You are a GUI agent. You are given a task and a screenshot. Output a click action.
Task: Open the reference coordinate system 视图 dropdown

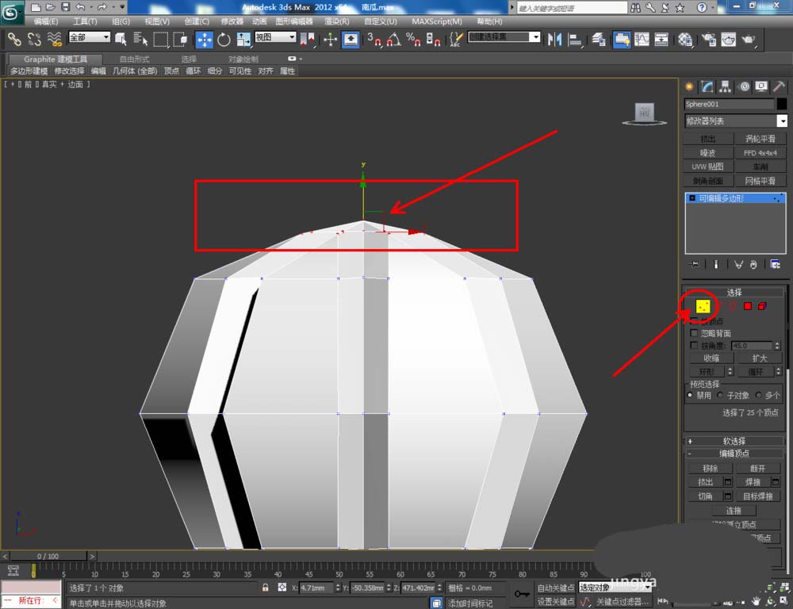[x=275, y=37]
